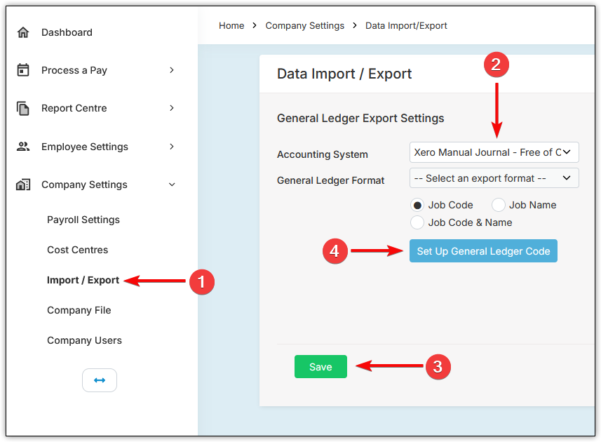Expand the Report Centre submenu chevron
Screen dimensions: 601x442
click(172, 108)
